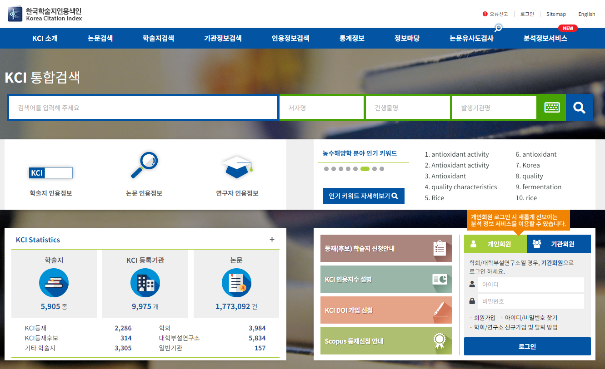605x369 pixels.
Task: Select the fifth keyword carousel dot
Action: coord(355,169)
